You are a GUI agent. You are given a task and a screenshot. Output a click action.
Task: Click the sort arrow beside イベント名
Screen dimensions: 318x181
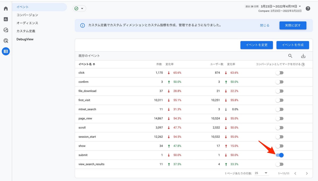94,64
